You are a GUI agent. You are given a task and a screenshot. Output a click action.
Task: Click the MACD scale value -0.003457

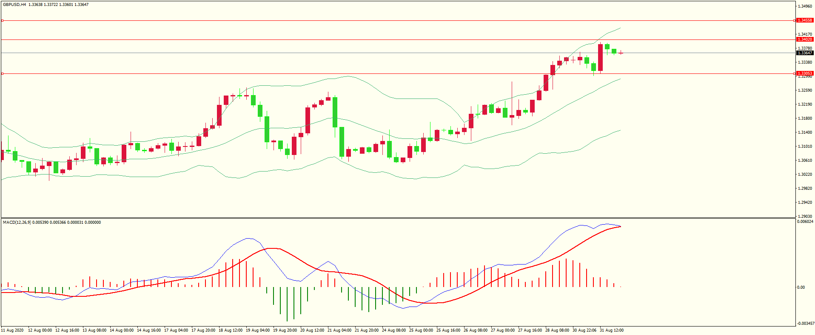[x=806, y=324]
